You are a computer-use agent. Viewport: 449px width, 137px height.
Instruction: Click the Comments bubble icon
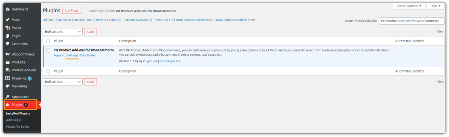7,44
